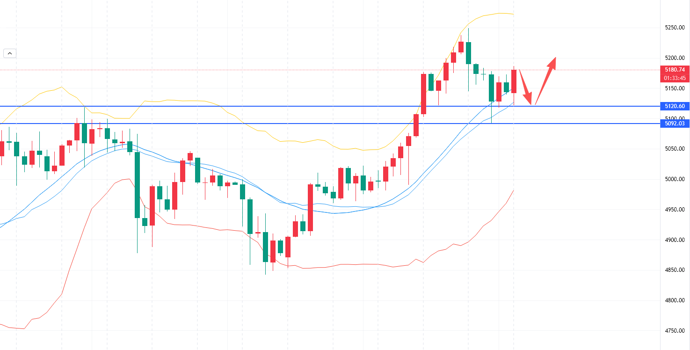690x350 pixels.
Task: Select the 5092.03 horizontal line price tag
Action: point(674,124)
